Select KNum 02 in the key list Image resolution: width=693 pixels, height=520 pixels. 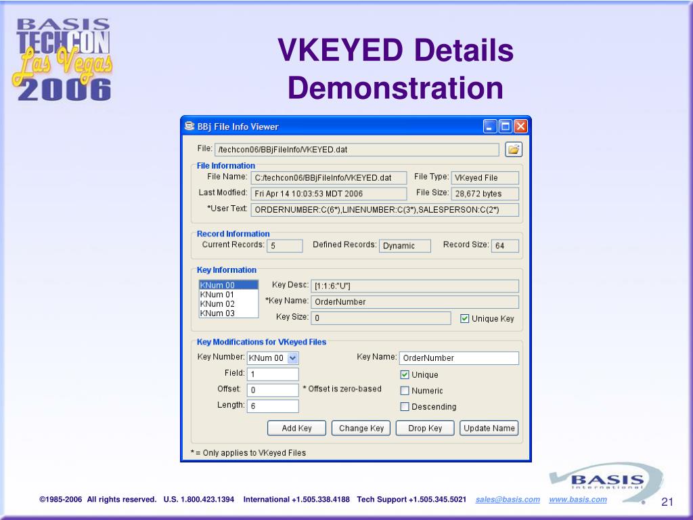point(229,304)
